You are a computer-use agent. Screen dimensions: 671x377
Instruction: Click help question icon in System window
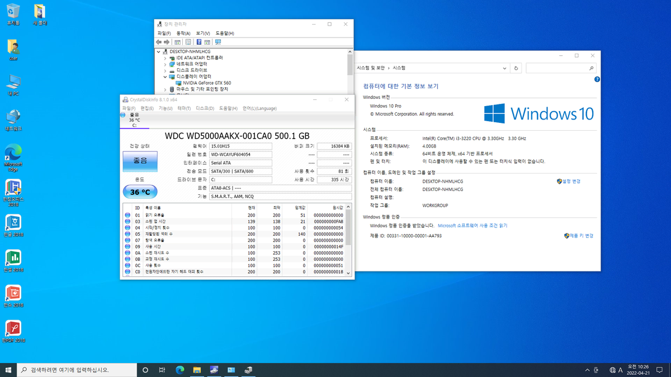[x=597, y=80]
